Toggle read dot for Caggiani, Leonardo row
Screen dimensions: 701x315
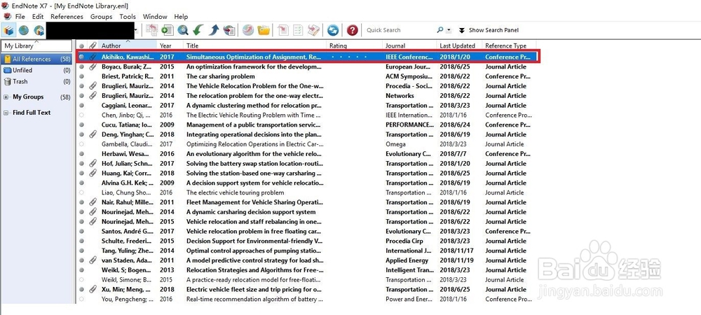[81, 105]
